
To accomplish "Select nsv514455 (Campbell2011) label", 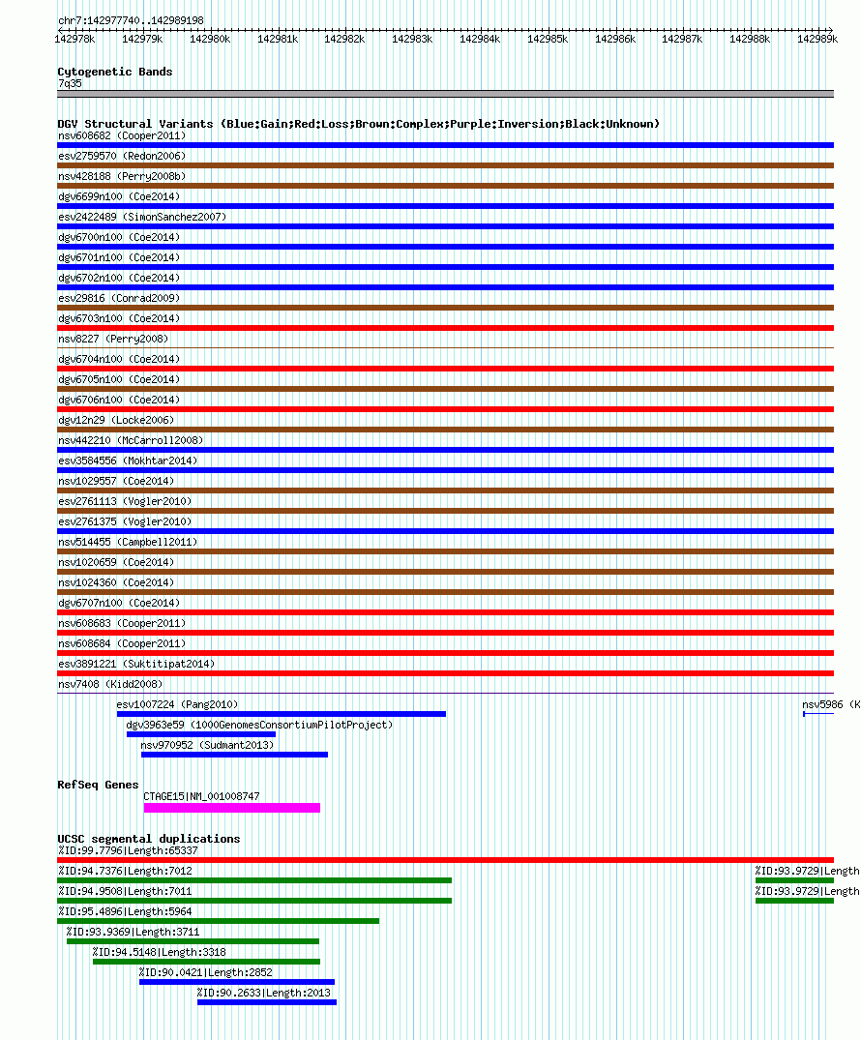I will tap(128, 542).
